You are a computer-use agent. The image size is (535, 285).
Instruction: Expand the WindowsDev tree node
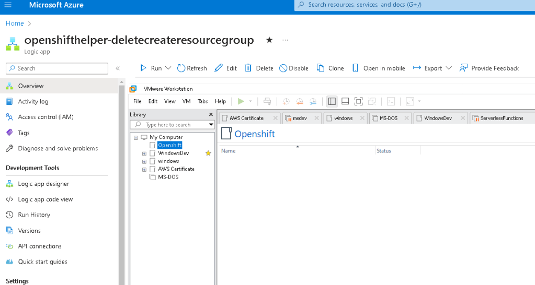[144, 153]
